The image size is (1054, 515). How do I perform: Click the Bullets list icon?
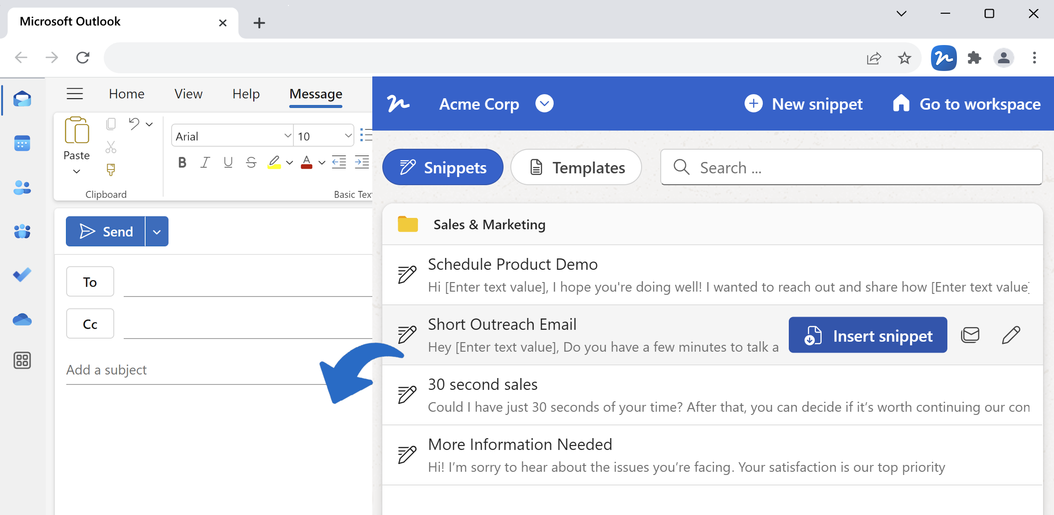click(366, 135)
